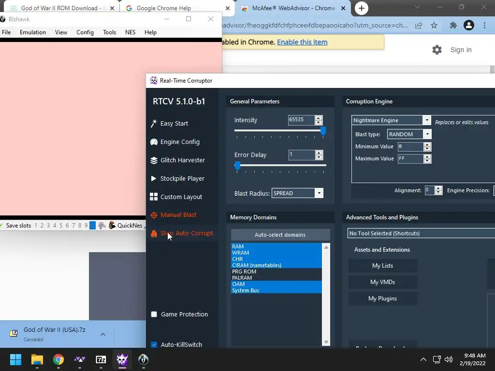495x371 pixels.
Task: Click the Intensity slider handle
Action: [323, 130]
